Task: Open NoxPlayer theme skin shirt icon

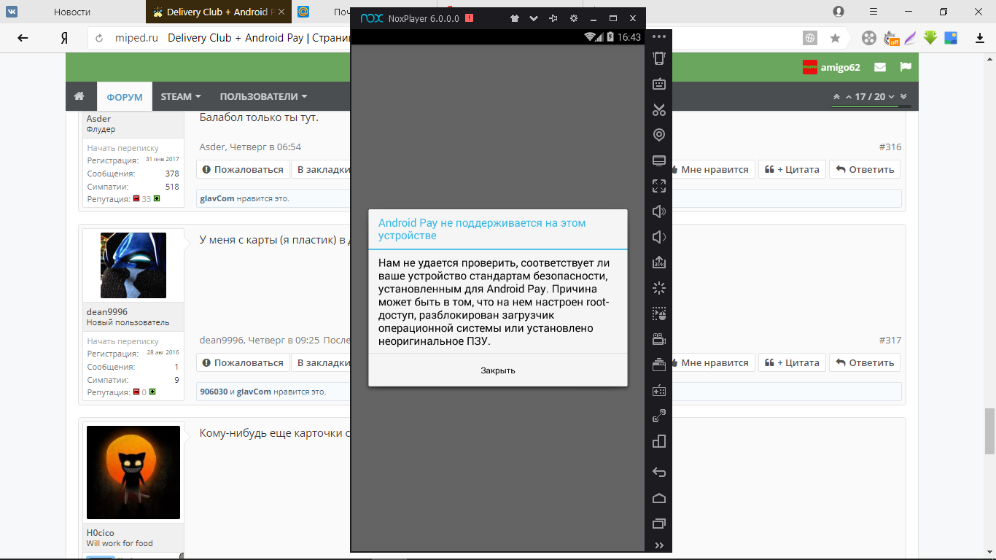Action: pos(515,18)
